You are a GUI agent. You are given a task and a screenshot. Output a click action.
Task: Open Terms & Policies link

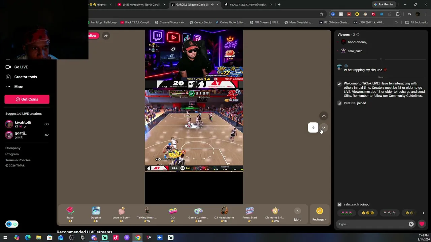pos(18,160)
